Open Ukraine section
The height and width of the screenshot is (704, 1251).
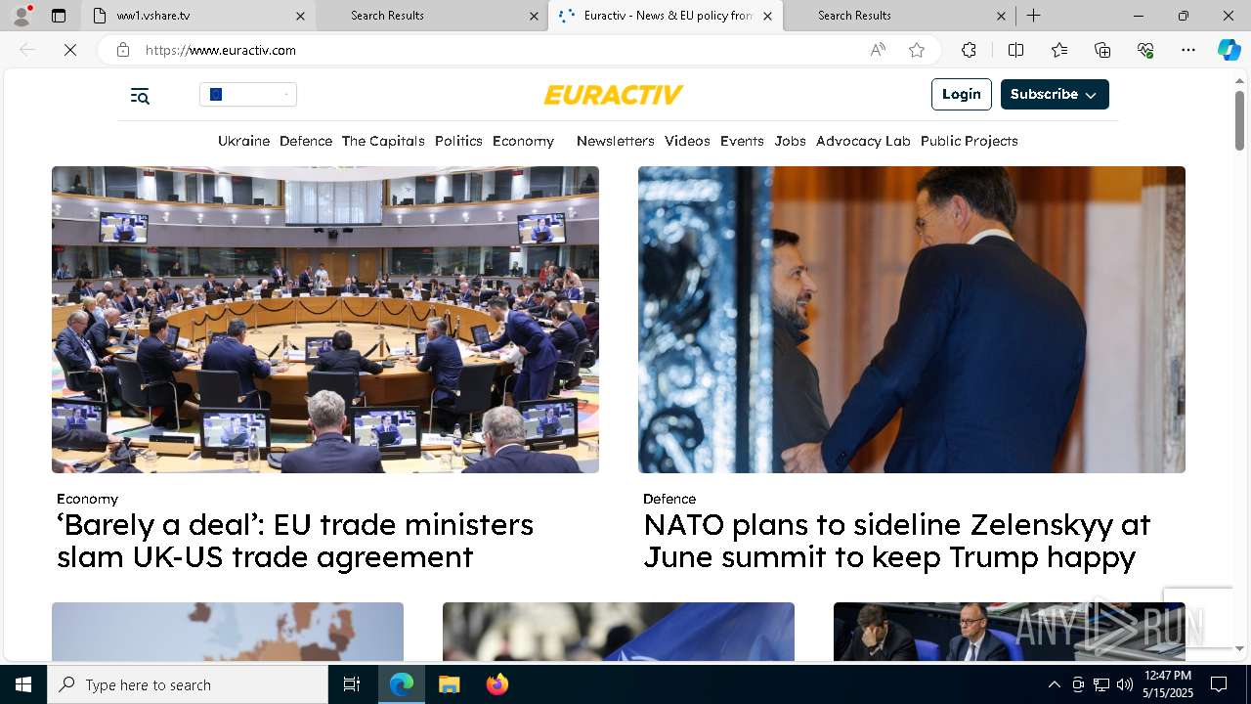(x=243, y=141)
